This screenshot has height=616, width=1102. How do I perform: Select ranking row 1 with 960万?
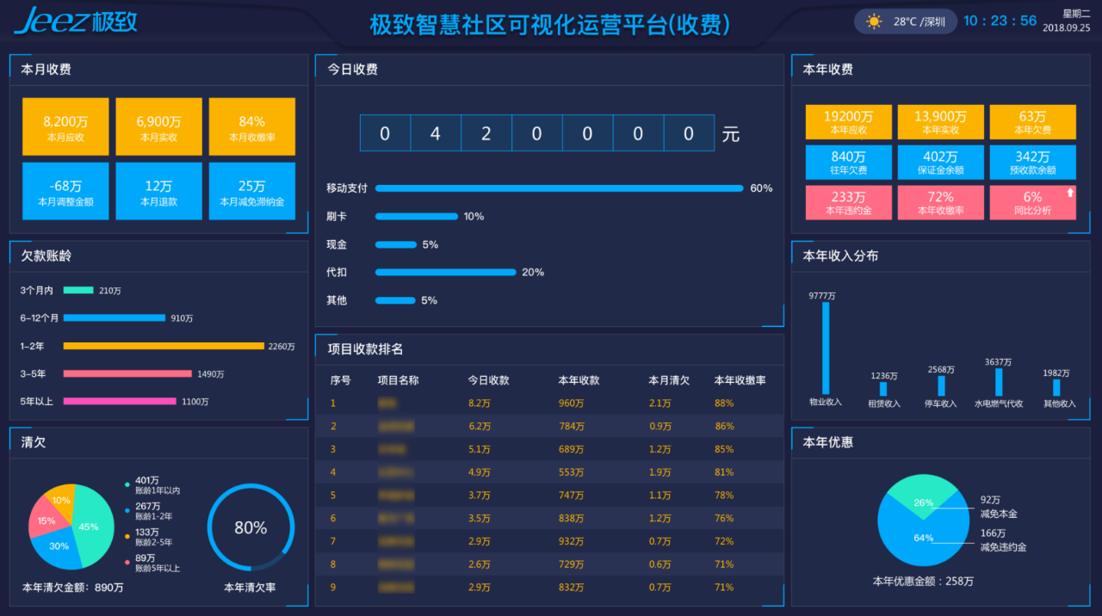[549, 403]
